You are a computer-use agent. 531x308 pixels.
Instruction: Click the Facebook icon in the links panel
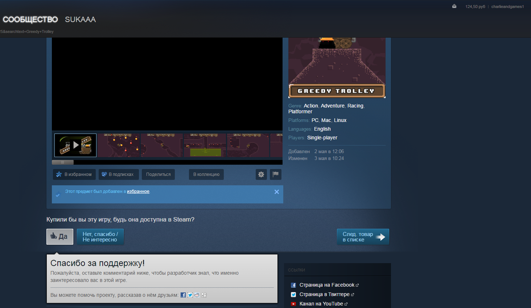click(293, 285)
